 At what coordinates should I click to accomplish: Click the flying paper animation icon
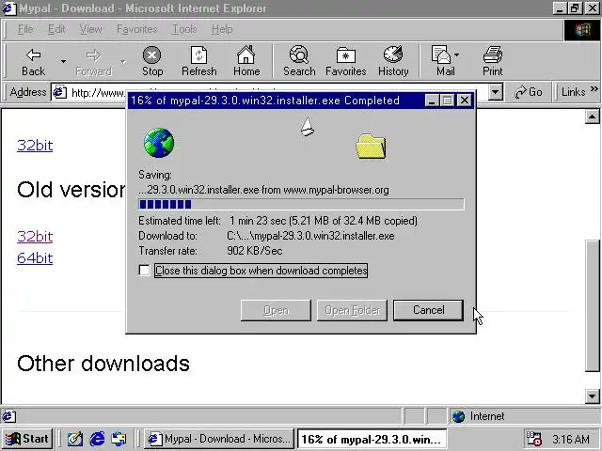[308, 126]
